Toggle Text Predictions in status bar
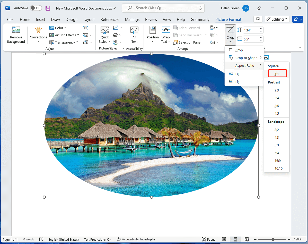The width and height of the screenshot is (308, 244). [98, 239]
